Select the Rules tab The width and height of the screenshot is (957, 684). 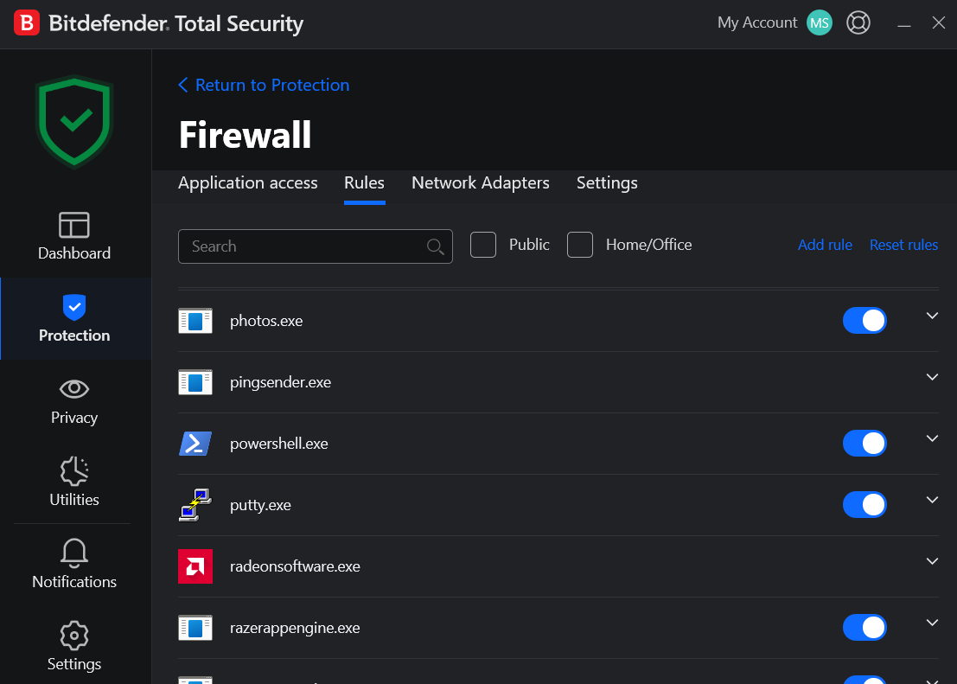click(x=364, y=182)
